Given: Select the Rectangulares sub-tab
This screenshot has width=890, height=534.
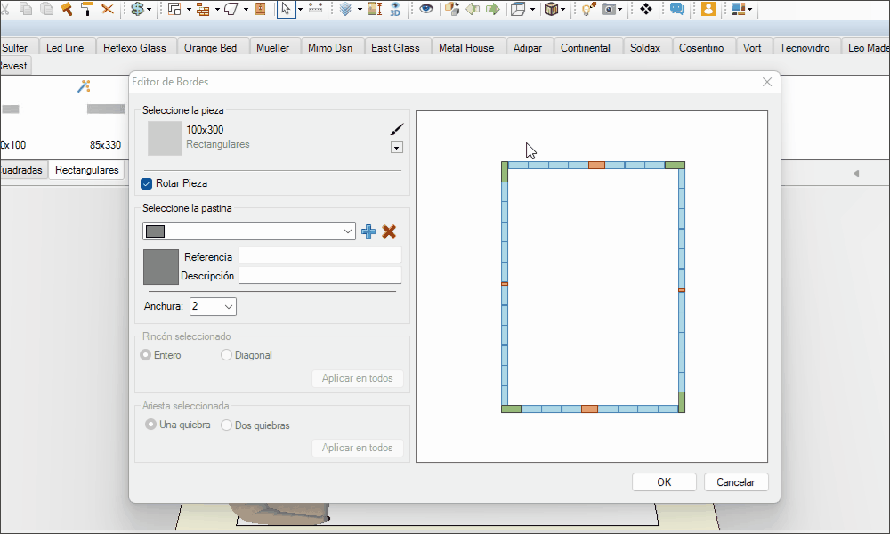Looking at the screenshot, I should click(87, 170).
